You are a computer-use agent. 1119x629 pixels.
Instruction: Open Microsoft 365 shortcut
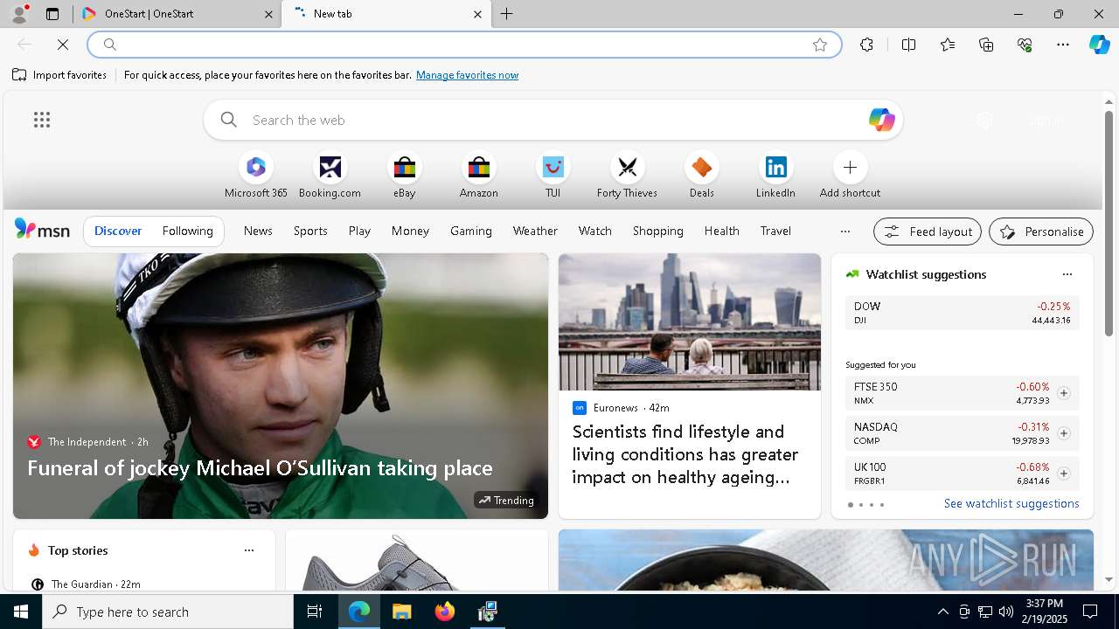(255, 176)
